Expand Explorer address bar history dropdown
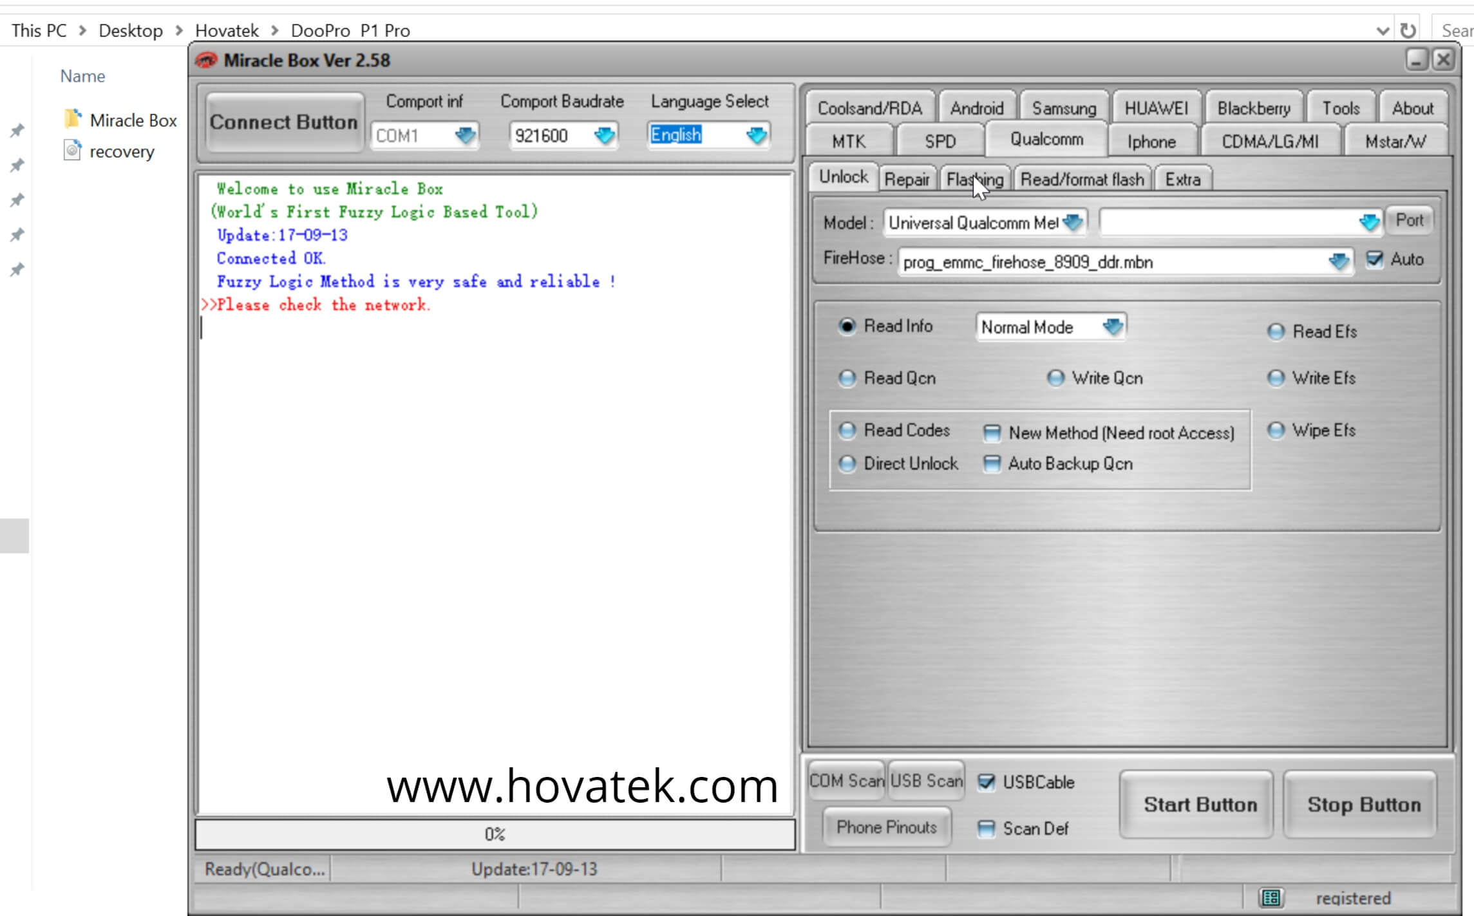This screenshot has width=1474, height=916. [x=1382, y=31]
